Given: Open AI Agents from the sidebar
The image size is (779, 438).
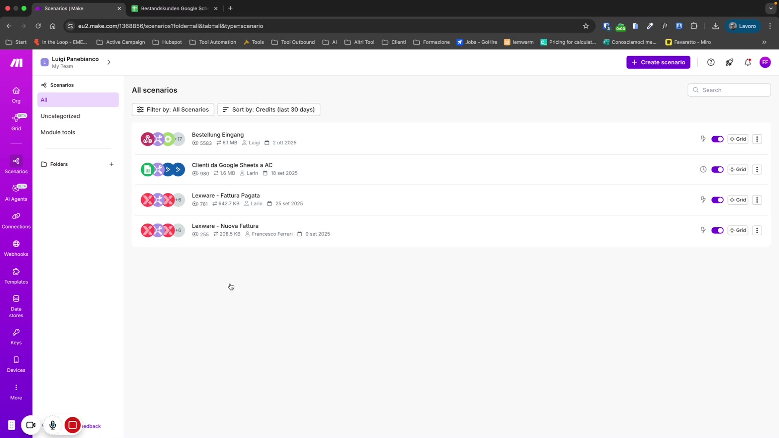Looking at the screenshot, I should pyautogui.click(x=16, y=193).
